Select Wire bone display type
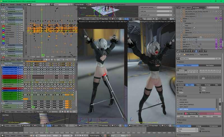The height and width of the screenshot is (137, 224). 217,85
